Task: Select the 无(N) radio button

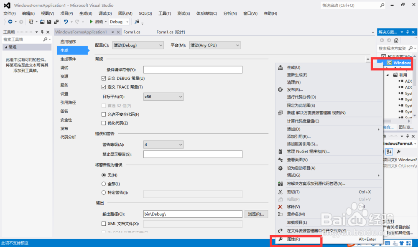Action: (104, 175)
